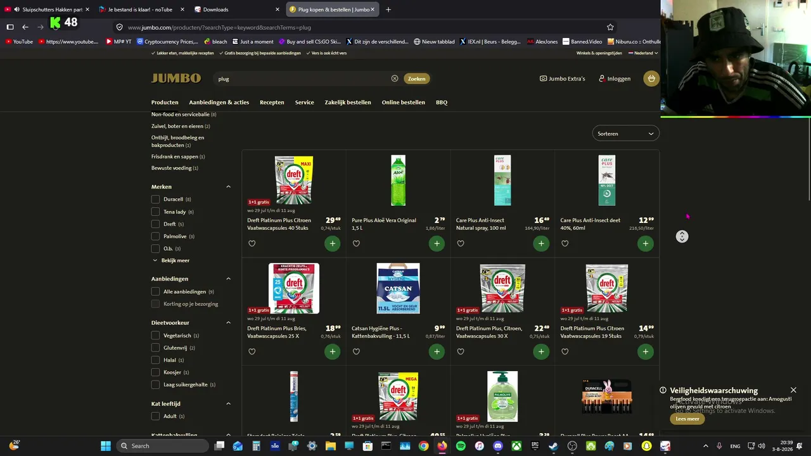Favorite Dreft Citroen 30 X with heart icon
Viewport: 811px width, 456px height.
[x=461, y=351]
